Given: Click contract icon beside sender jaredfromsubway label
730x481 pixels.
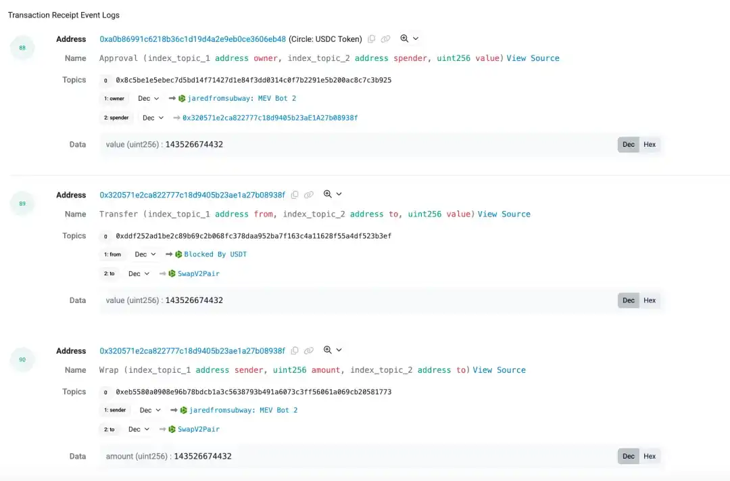Looking at the screenshot, I should click(x=183, y=410).
